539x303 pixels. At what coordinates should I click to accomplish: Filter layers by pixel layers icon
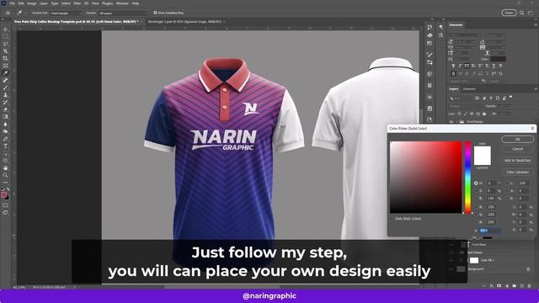tap(478, 98)
